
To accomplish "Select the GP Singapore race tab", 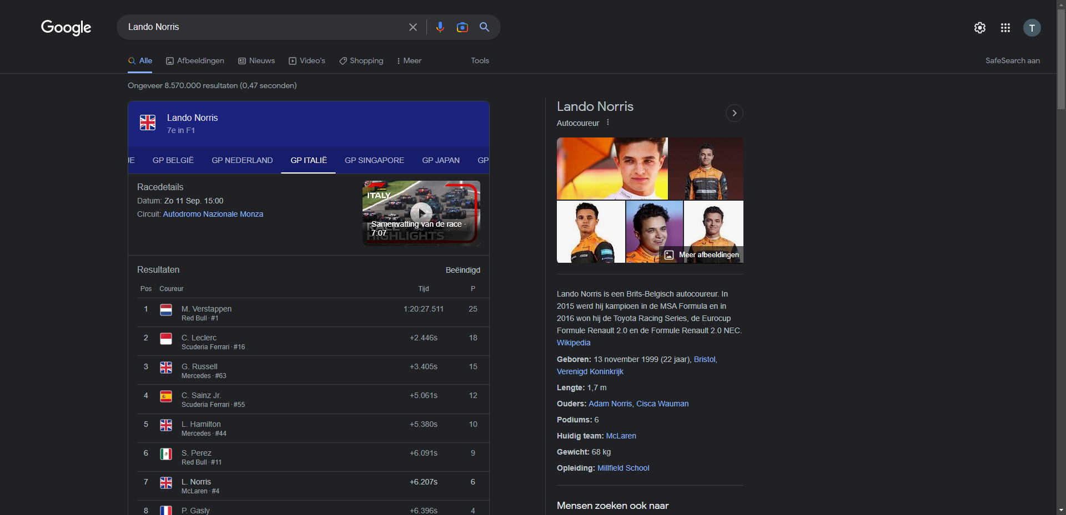I will tap(374, 160).
